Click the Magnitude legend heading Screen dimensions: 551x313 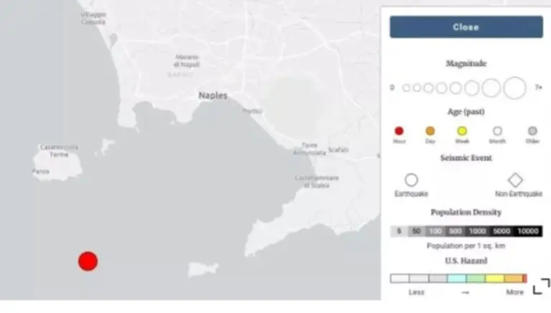[466, 64]
